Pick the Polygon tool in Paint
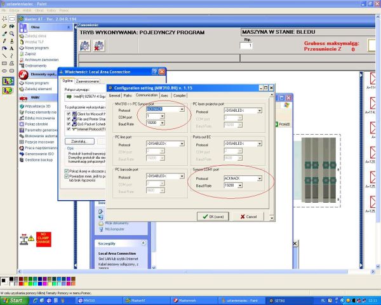Image resolution: width=381 pixels, height=305 pixels. (x=11, y=64)
